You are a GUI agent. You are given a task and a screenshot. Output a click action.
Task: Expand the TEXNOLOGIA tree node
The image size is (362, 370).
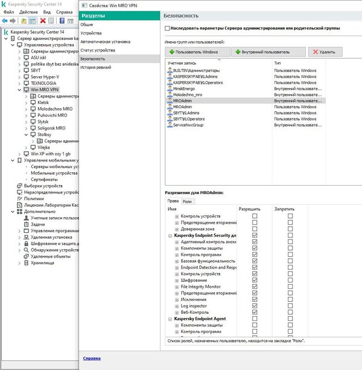(19, 83)
